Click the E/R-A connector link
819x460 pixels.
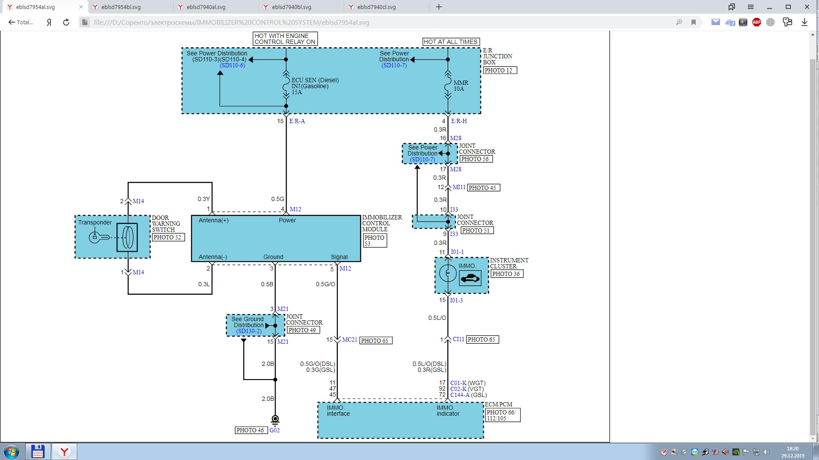click(x=297, y=121)
